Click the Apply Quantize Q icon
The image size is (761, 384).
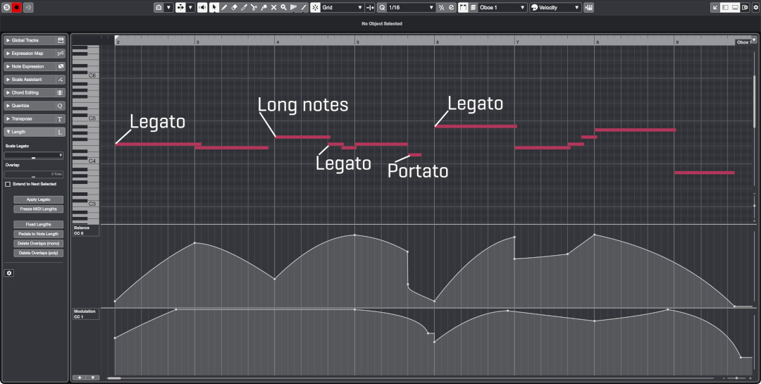point(382,8)
